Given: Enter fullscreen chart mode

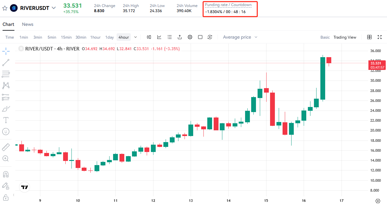Looking at the screenshot, I should coord(380,37).
